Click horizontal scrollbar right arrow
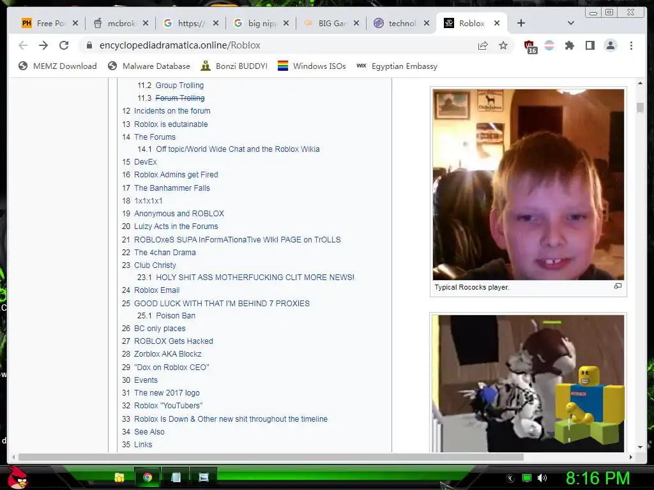Viewport: 654px width, 490px height. point(630,457)
